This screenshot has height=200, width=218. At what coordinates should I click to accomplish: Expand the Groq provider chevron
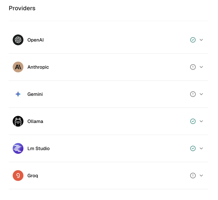[x=201, y=175]
